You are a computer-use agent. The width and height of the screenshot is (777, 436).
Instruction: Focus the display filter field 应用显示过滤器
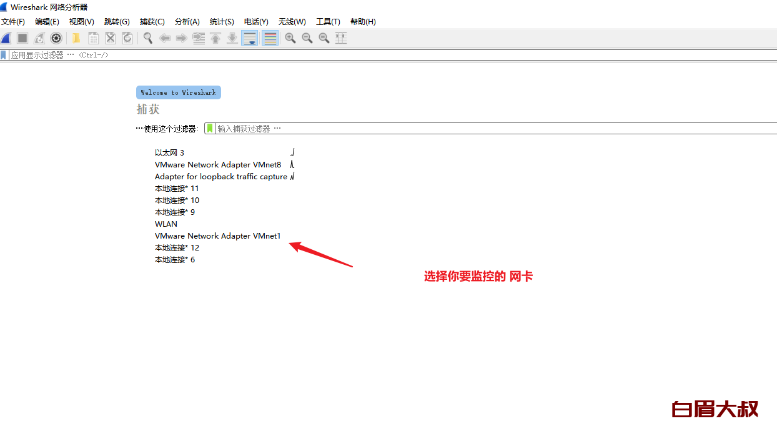click(392, 55)
